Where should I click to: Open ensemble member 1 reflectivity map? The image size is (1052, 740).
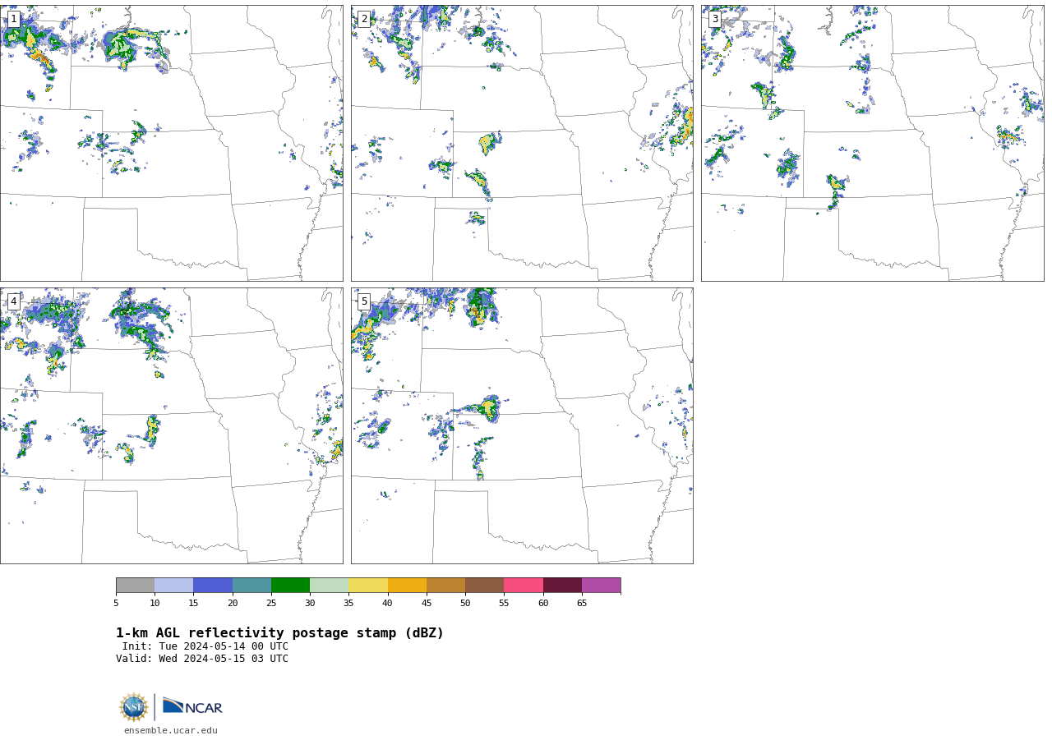point(171,143)
